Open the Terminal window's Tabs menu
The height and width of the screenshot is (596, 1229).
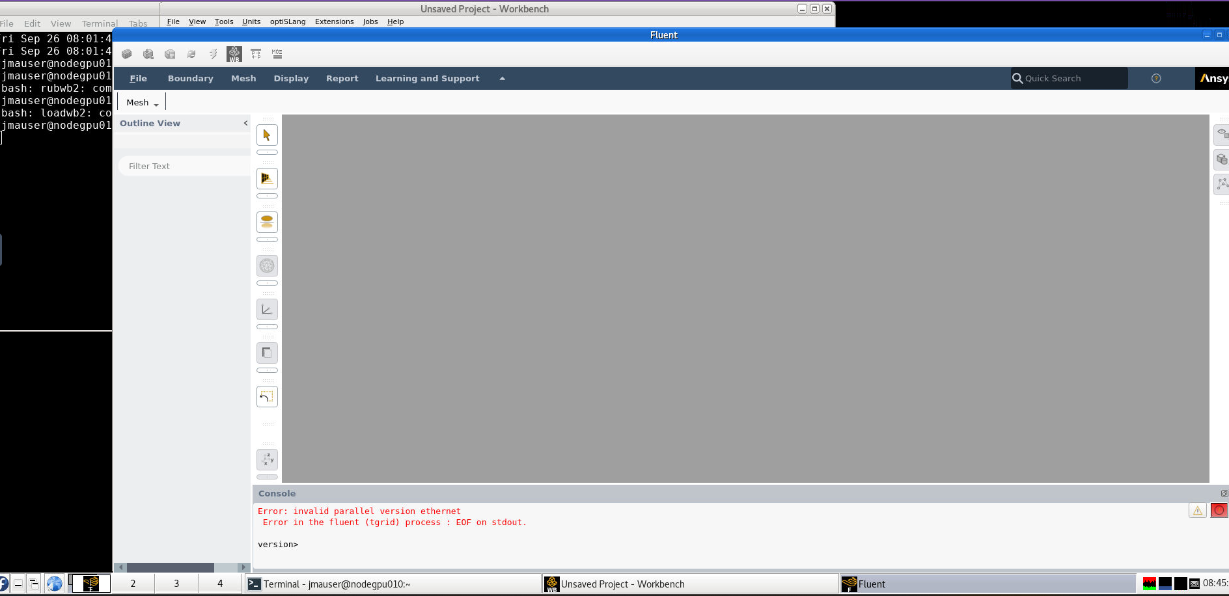point(138,23)
